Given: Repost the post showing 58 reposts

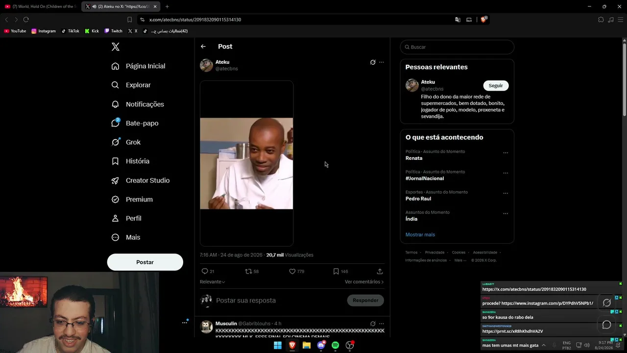Looking at the screenshot, I should [252, 271].
